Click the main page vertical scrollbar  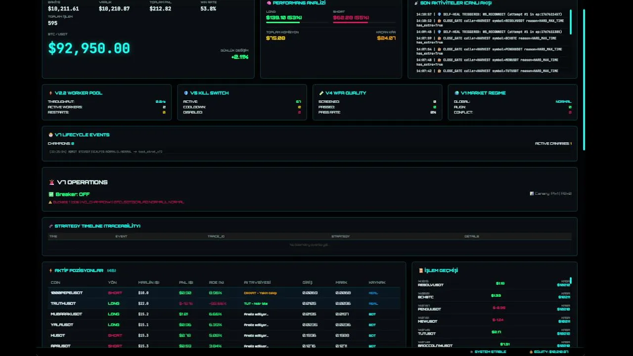[x=584, y=79]
